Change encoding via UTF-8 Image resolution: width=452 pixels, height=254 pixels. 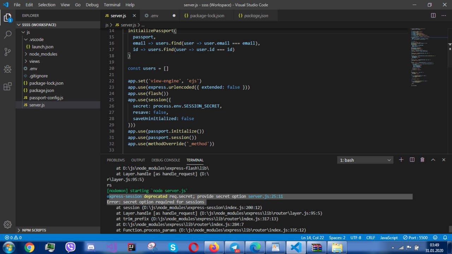click(x=356, y=238)
